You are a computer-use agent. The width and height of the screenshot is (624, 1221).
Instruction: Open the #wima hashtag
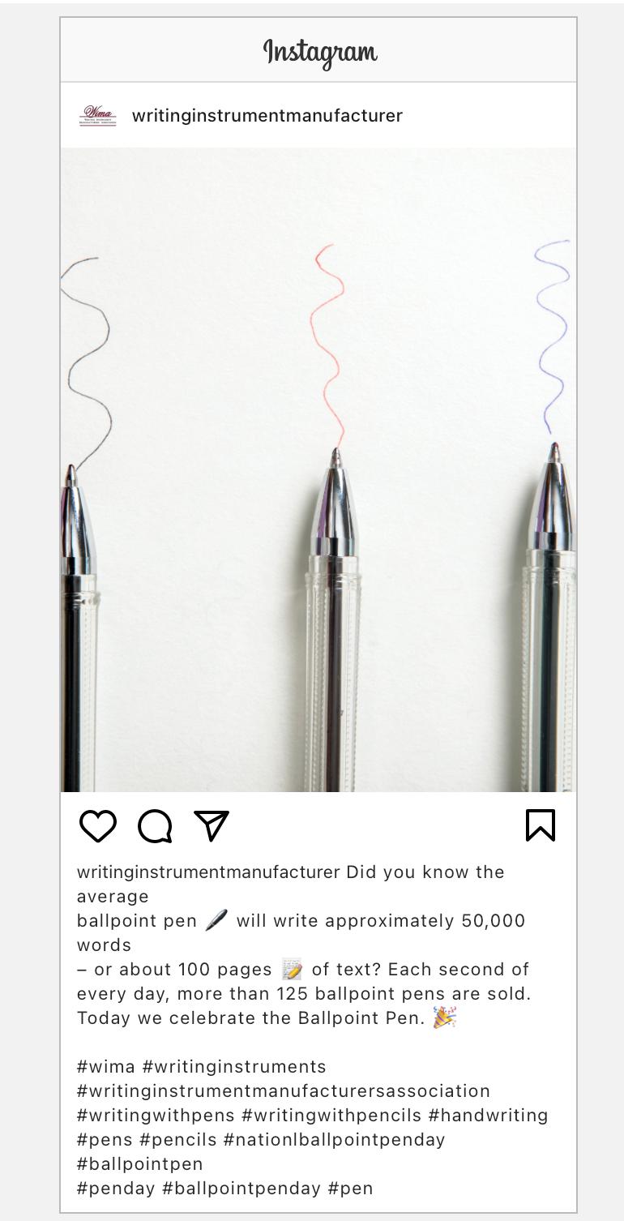coord(106,1067)
